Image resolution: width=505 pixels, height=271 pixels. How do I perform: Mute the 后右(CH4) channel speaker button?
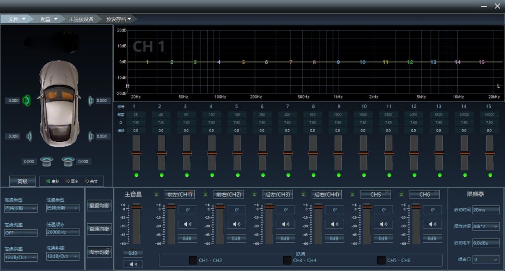coord(334,224)
